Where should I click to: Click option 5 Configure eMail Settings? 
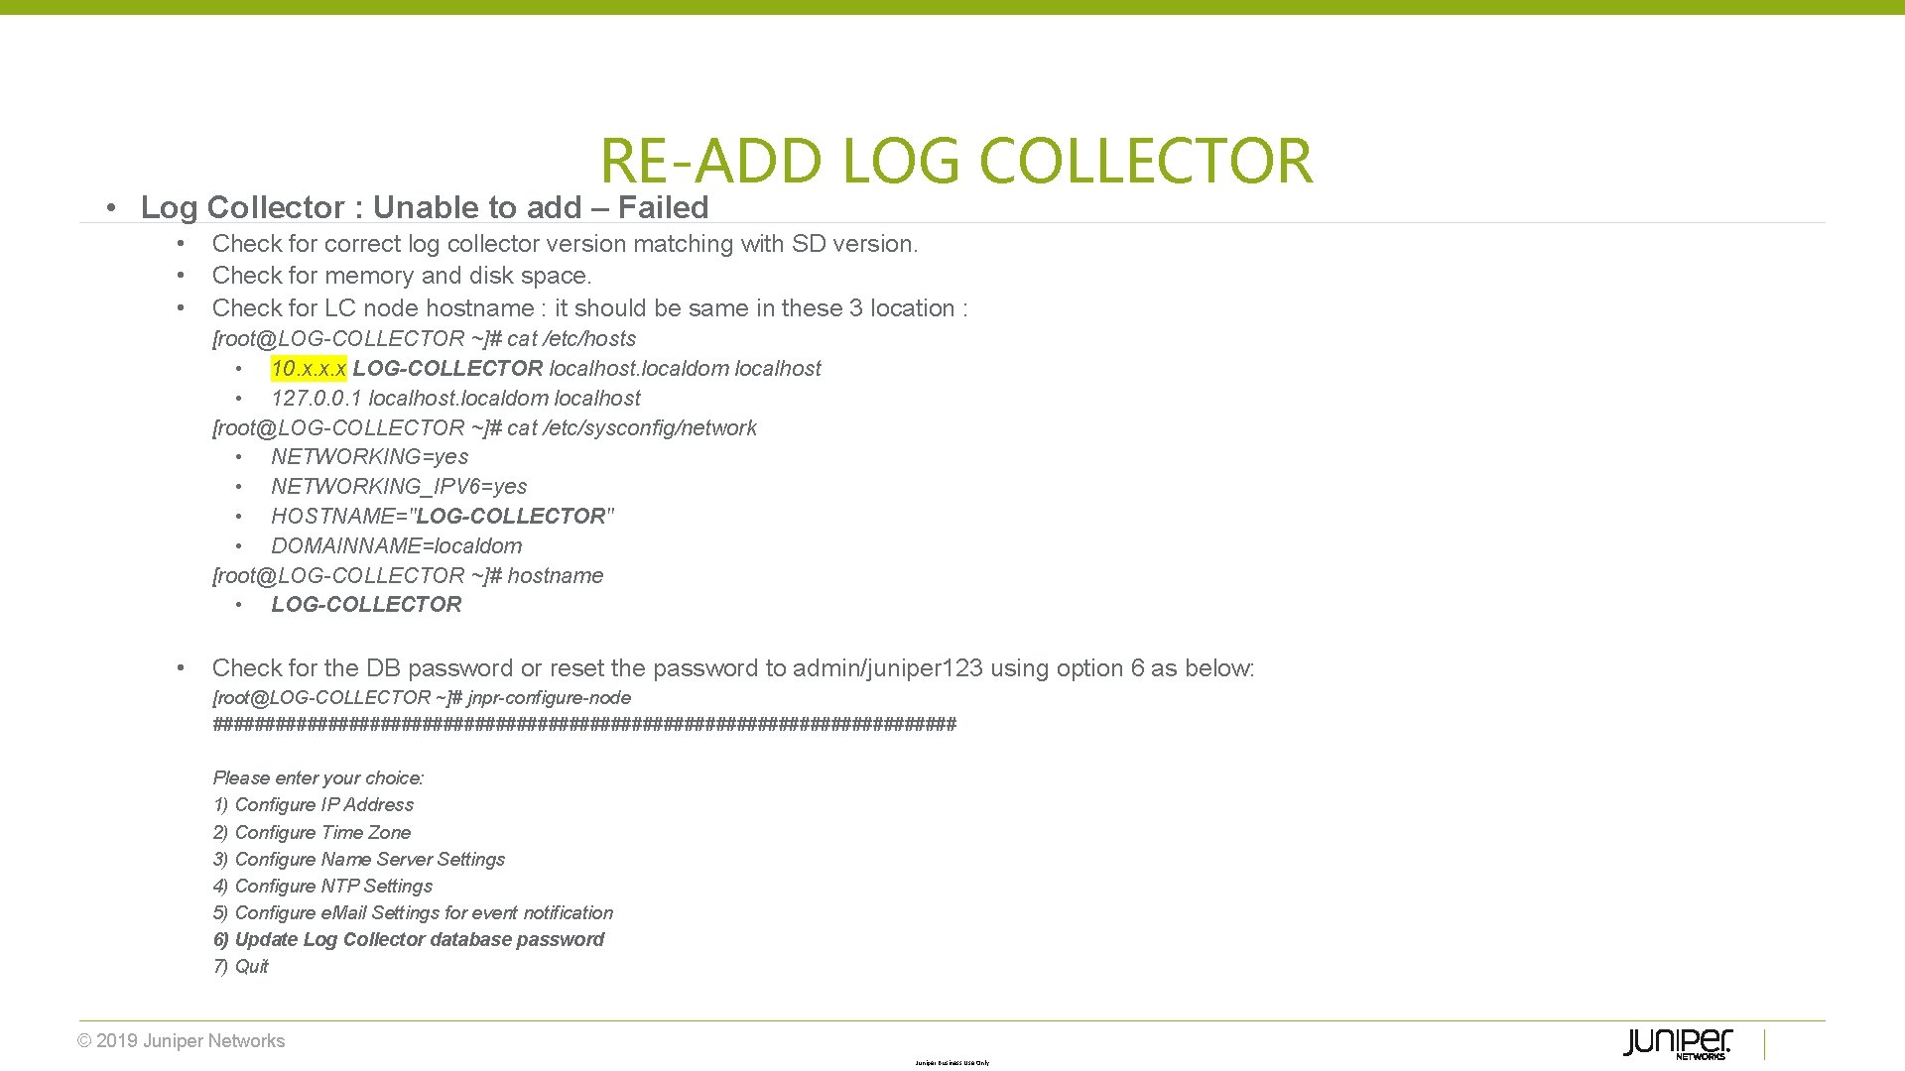(x=410, y=912)
